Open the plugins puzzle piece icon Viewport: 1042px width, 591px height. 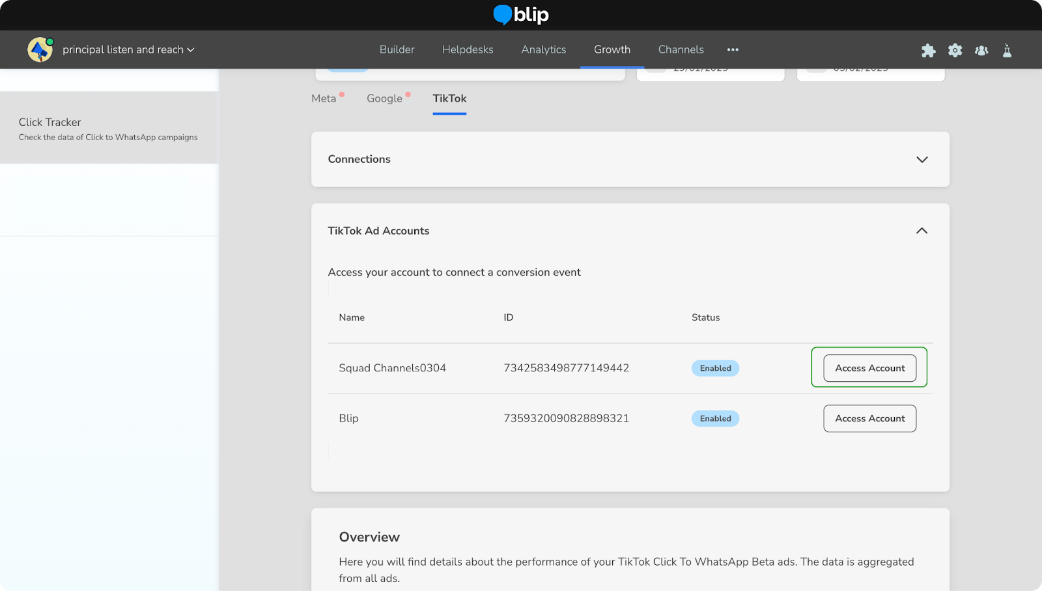coord(929,50)
